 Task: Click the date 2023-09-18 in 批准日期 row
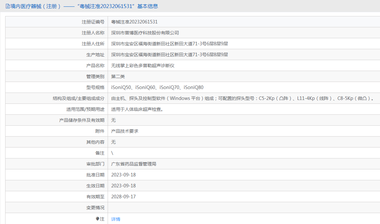123,175
